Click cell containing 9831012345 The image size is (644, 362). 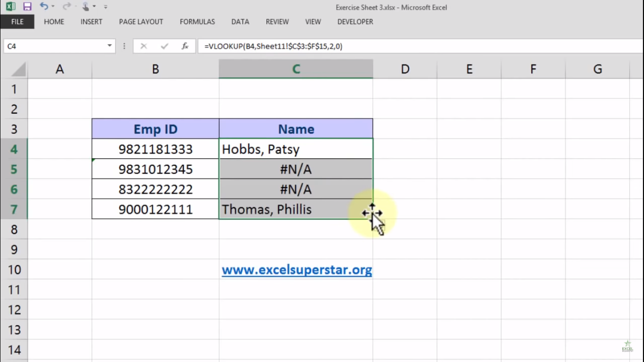156,169
